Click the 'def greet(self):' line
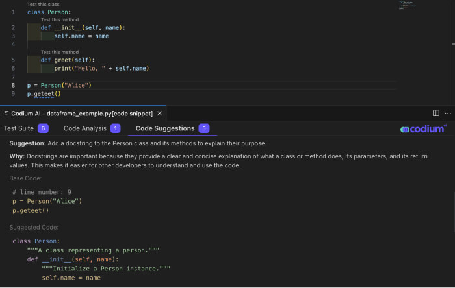The height and width of the screenshot is (288, 455). pyautogui.click(x=68, y=60)
